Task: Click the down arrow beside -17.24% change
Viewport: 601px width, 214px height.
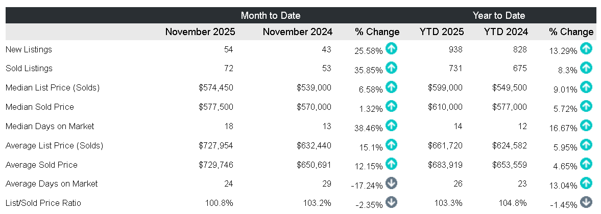Action: (x=391, y=183)
